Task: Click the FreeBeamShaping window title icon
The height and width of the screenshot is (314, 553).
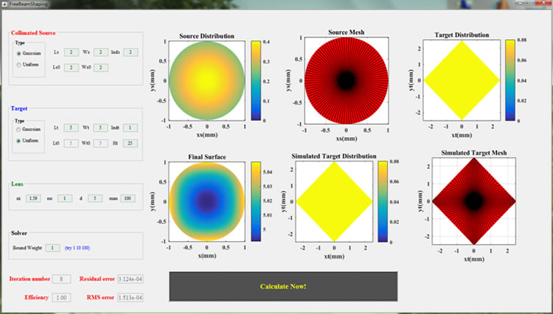Action: 4,4
